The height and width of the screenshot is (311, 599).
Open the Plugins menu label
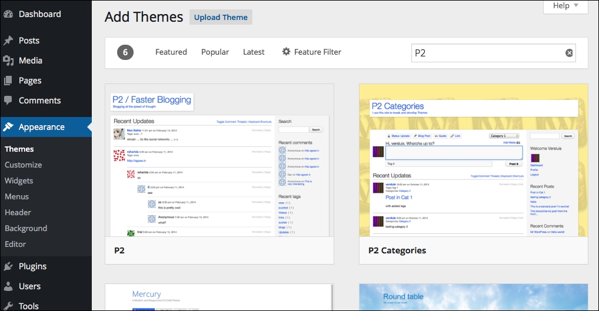[x=32, y=266]
